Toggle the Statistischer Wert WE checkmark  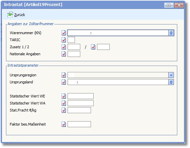[64, 96]
